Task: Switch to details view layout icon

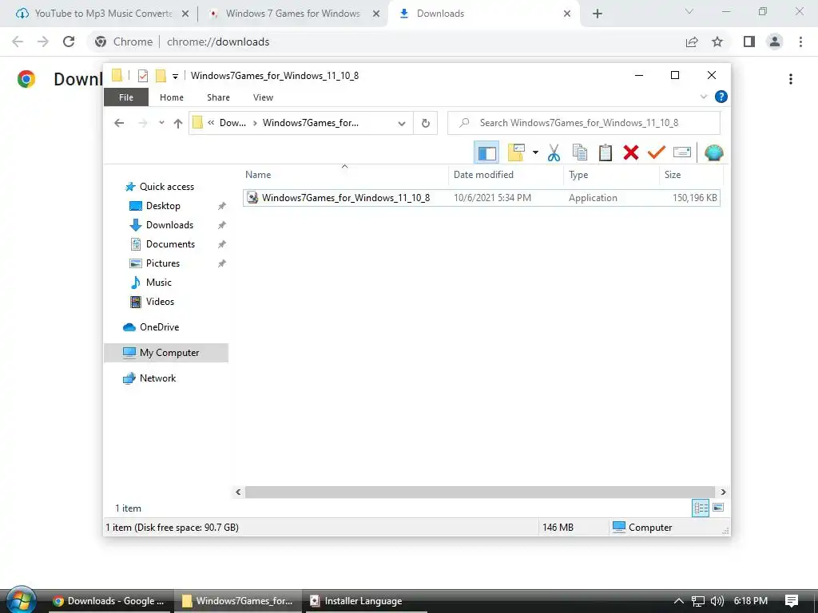Action: click(700, 508)
